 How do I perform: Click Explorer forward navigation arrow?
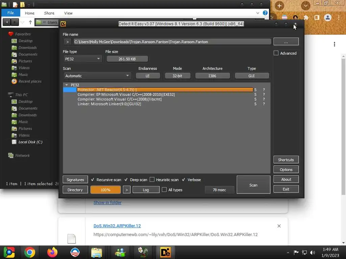[x=15, y=22]
